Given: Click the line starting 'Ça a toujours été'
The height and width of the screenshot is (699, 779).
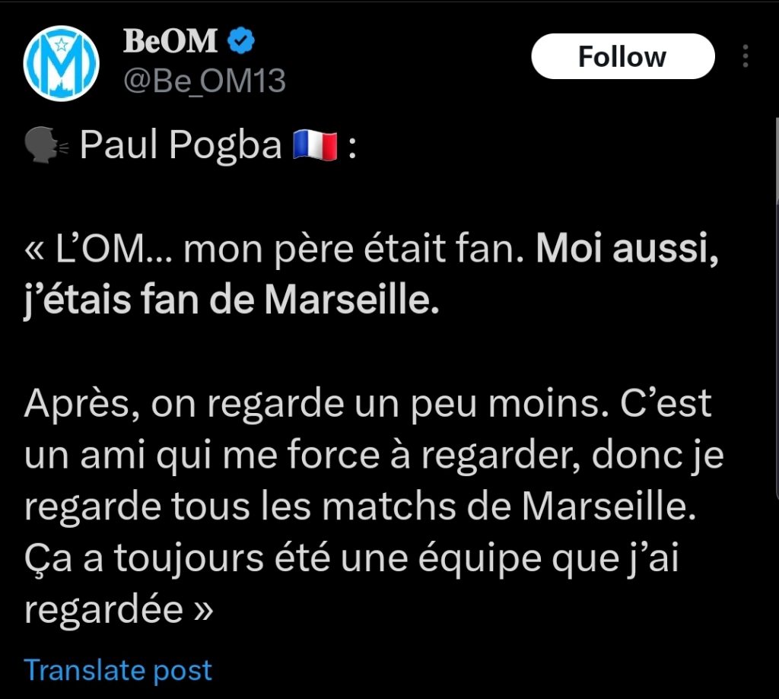Looking at the screenshot, I should [351, 559].
